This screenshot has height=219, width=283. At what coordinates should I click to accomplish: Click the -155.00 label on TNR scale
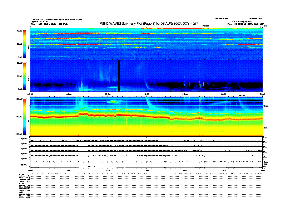[x=19, y=134]
